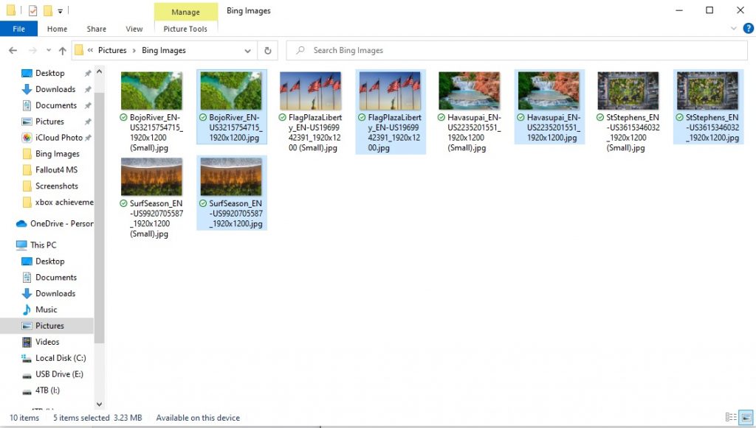Screen dimensions: 756x428
Task: Select the Picture Tools tab
Action: [185, 29]
